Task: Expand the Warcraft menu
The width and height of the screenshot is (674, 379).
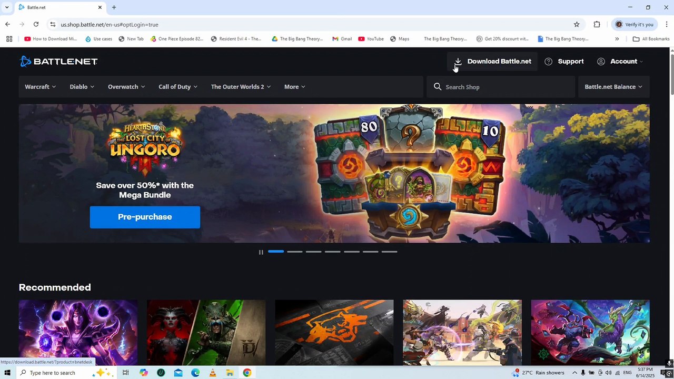Action: [x=41, y=87]
